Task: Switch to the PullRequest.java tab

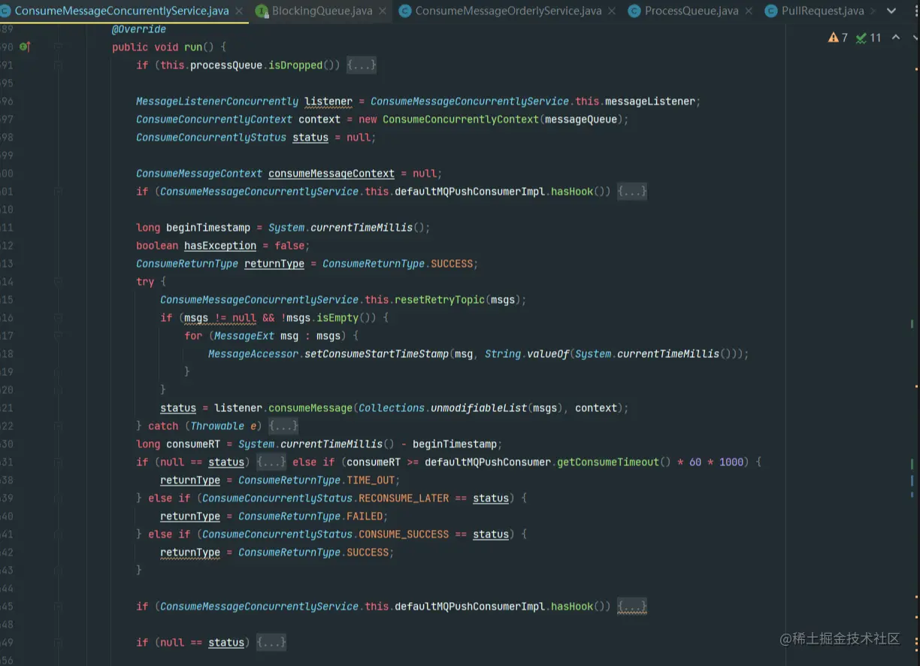Action: click(x=822, y=11)
